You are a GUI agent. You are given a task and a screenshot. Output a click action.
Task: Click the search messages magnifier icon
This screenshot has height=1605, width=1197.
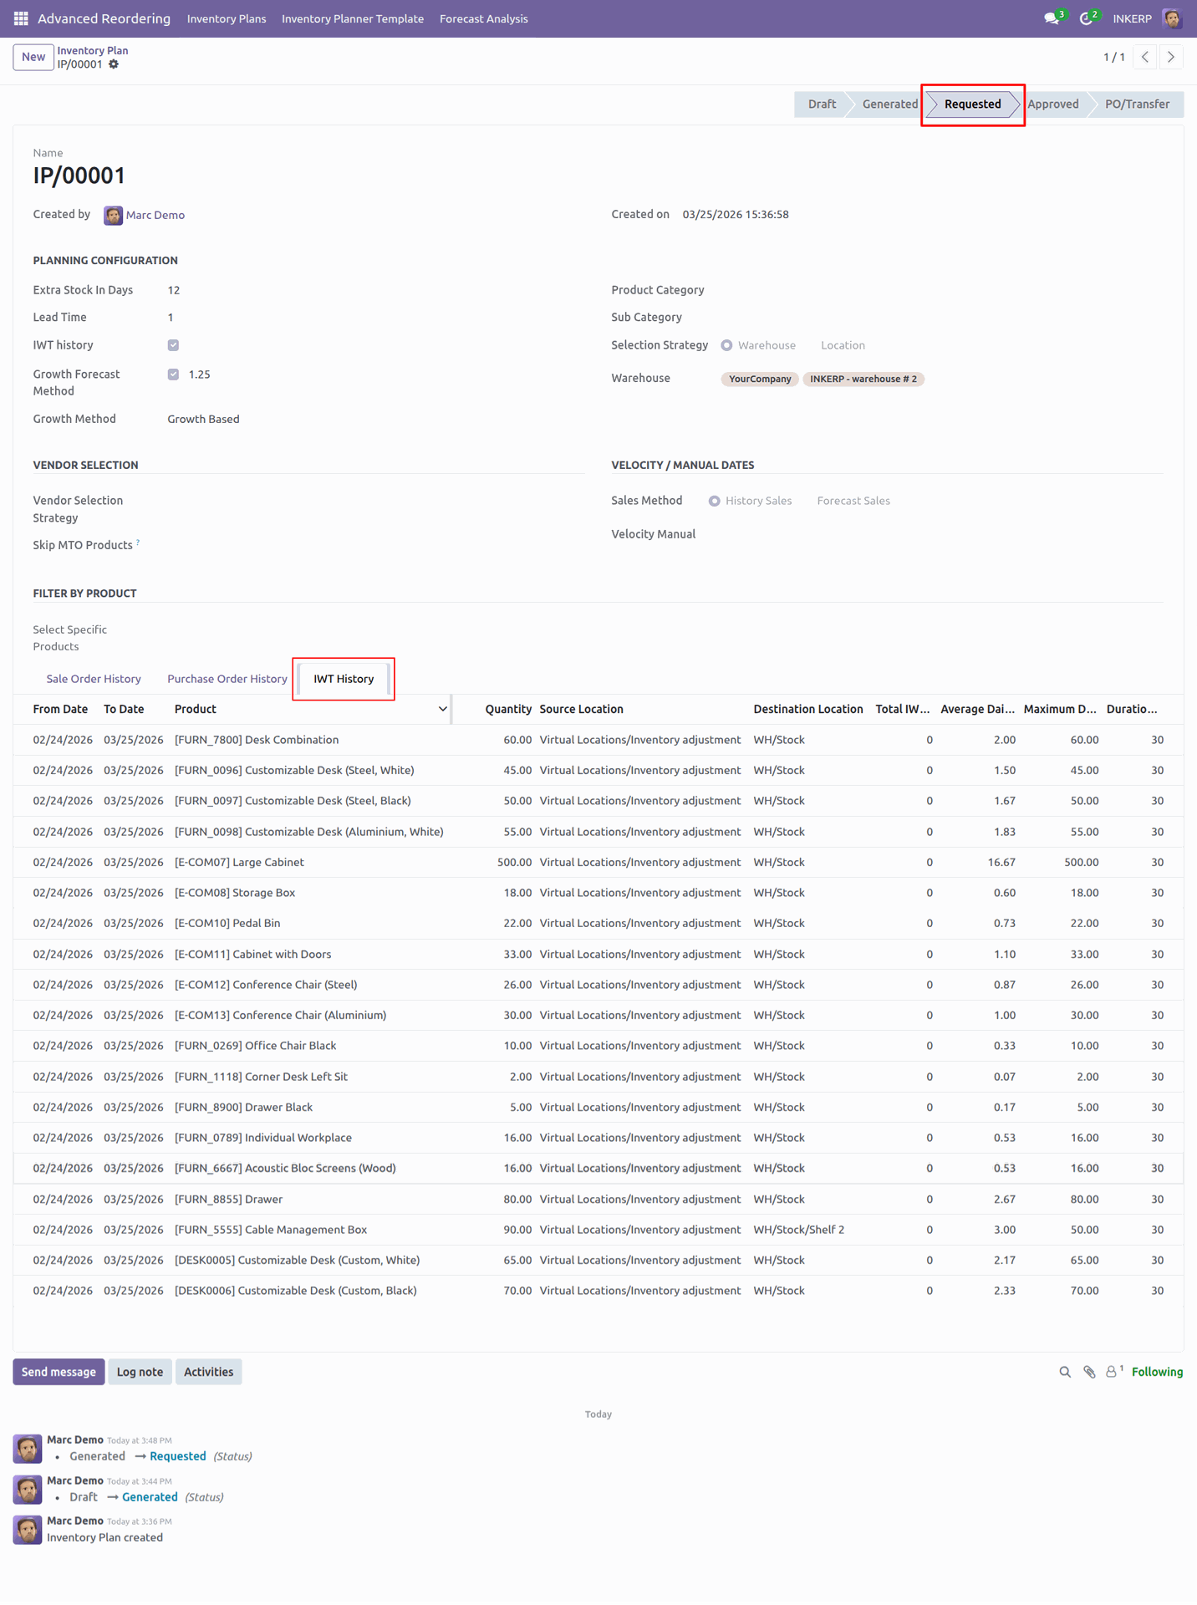tap(1065, 1372)
